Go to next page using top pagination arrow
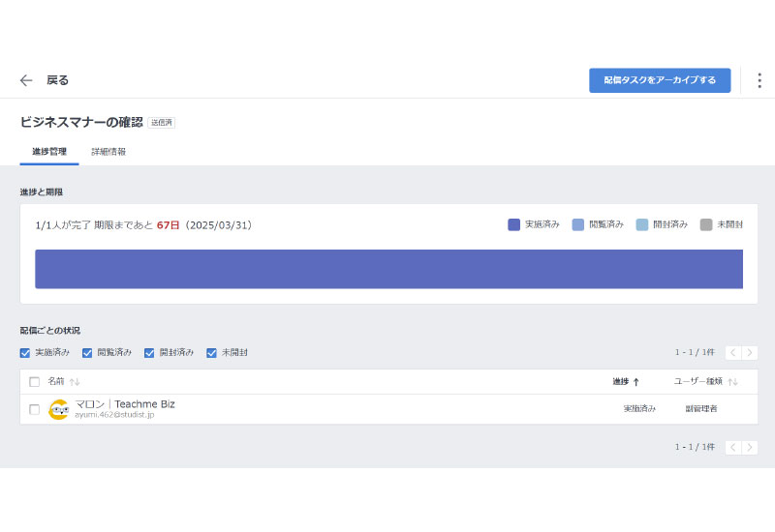Screen dimensions: 775x532 click(750, 353)
